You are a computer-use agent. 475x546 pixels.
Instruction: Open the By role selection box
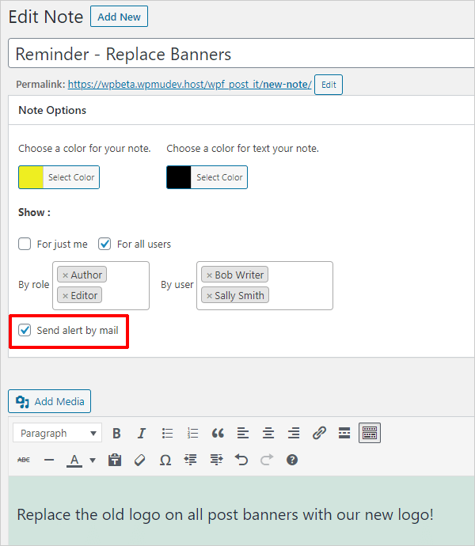(101, 286)
